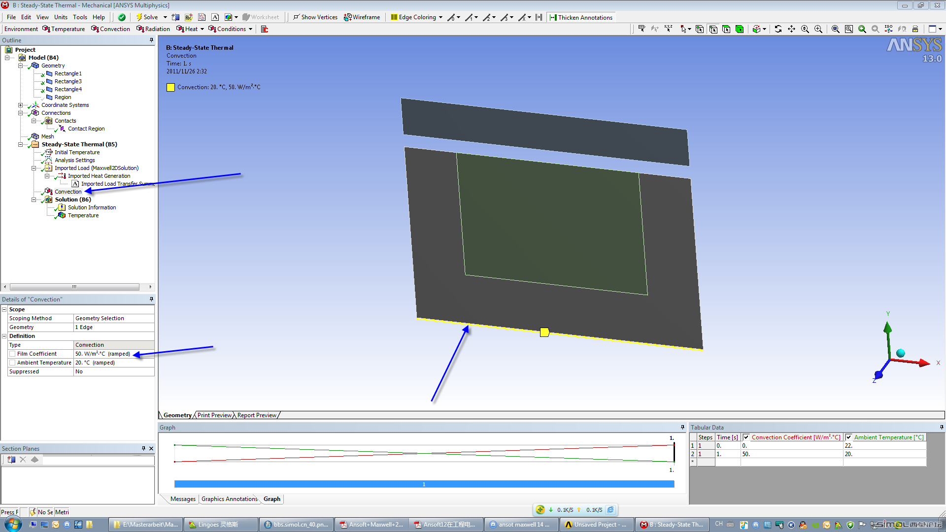Screen dimensions: 946x532
Task: Click the colorful Figure toolbar icon
Action: tap(229, 17)
